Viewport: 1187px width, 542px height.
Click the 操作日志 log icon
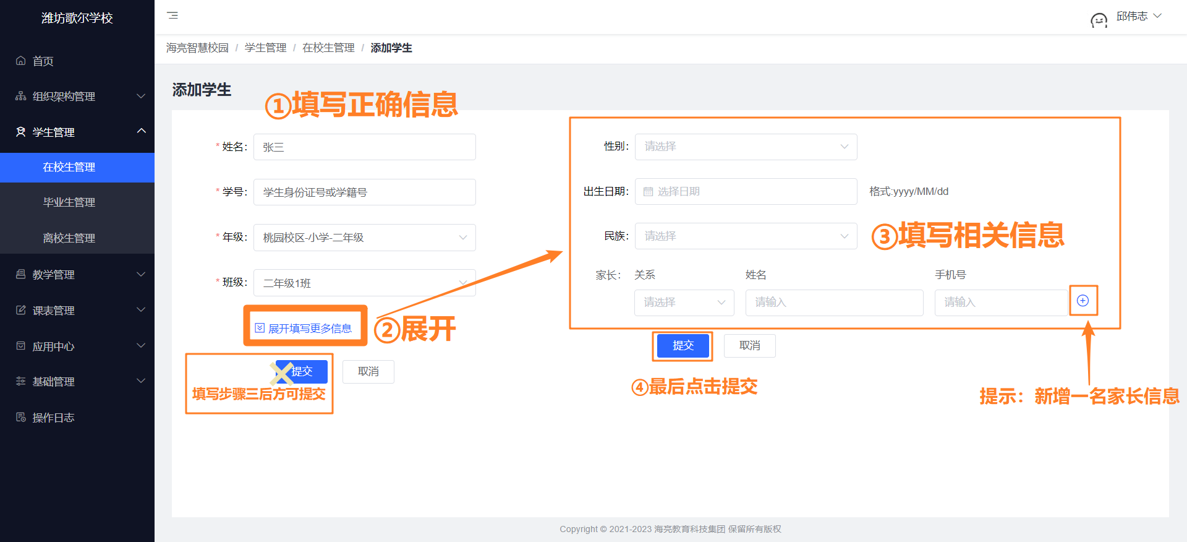pyautogui.click(x=21, y=417)
